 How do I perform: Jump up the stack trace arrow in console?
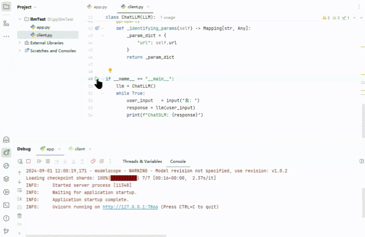(19, 173)
